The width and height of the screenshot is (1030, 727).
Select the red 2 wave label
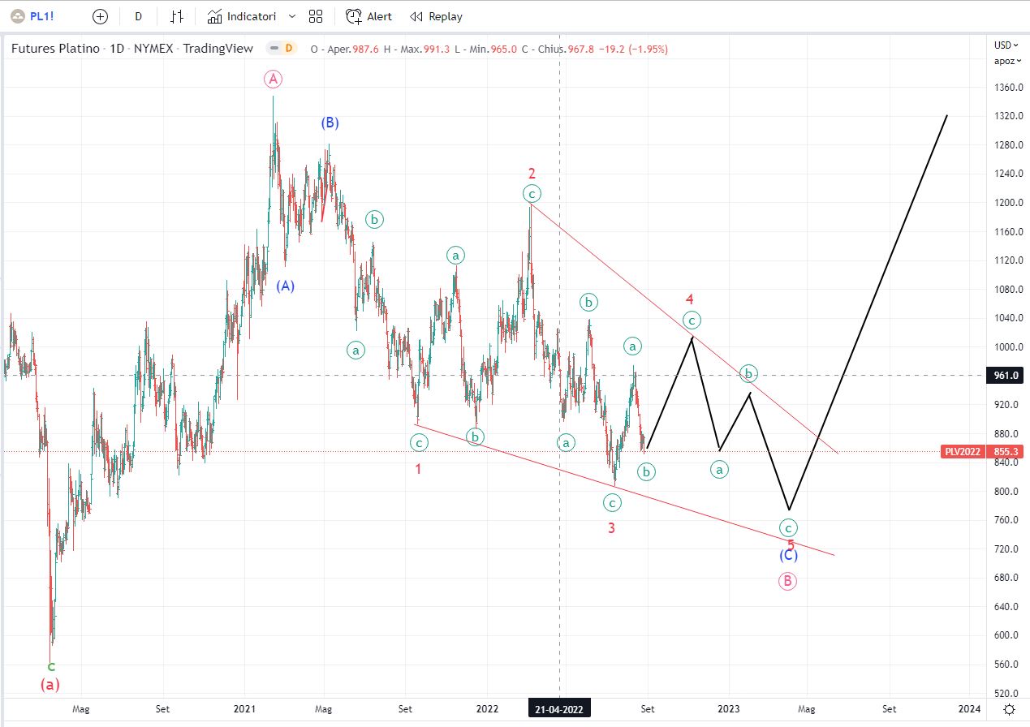coord(532,174)
